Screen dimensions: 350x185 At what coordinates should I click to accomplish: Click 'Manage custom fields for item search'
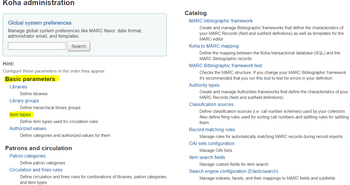point(234,164)
